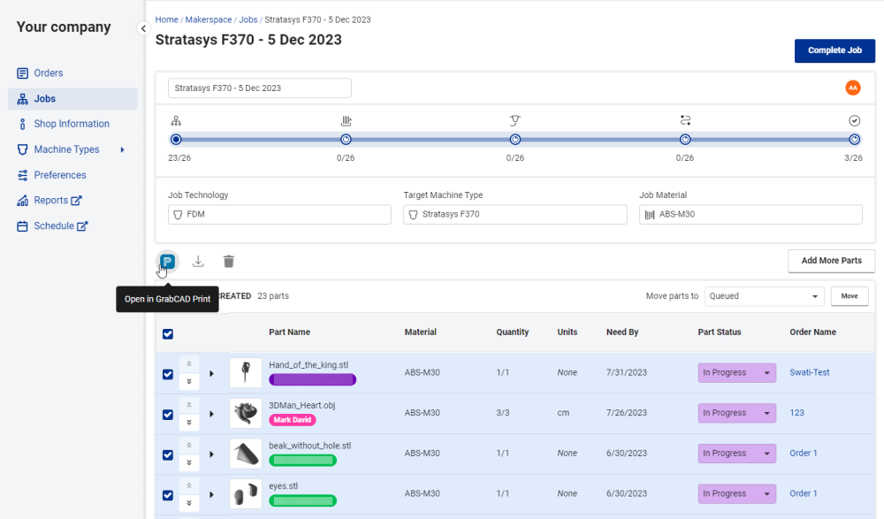Toggle the select-all checkbox in the table header

(168, 334)
